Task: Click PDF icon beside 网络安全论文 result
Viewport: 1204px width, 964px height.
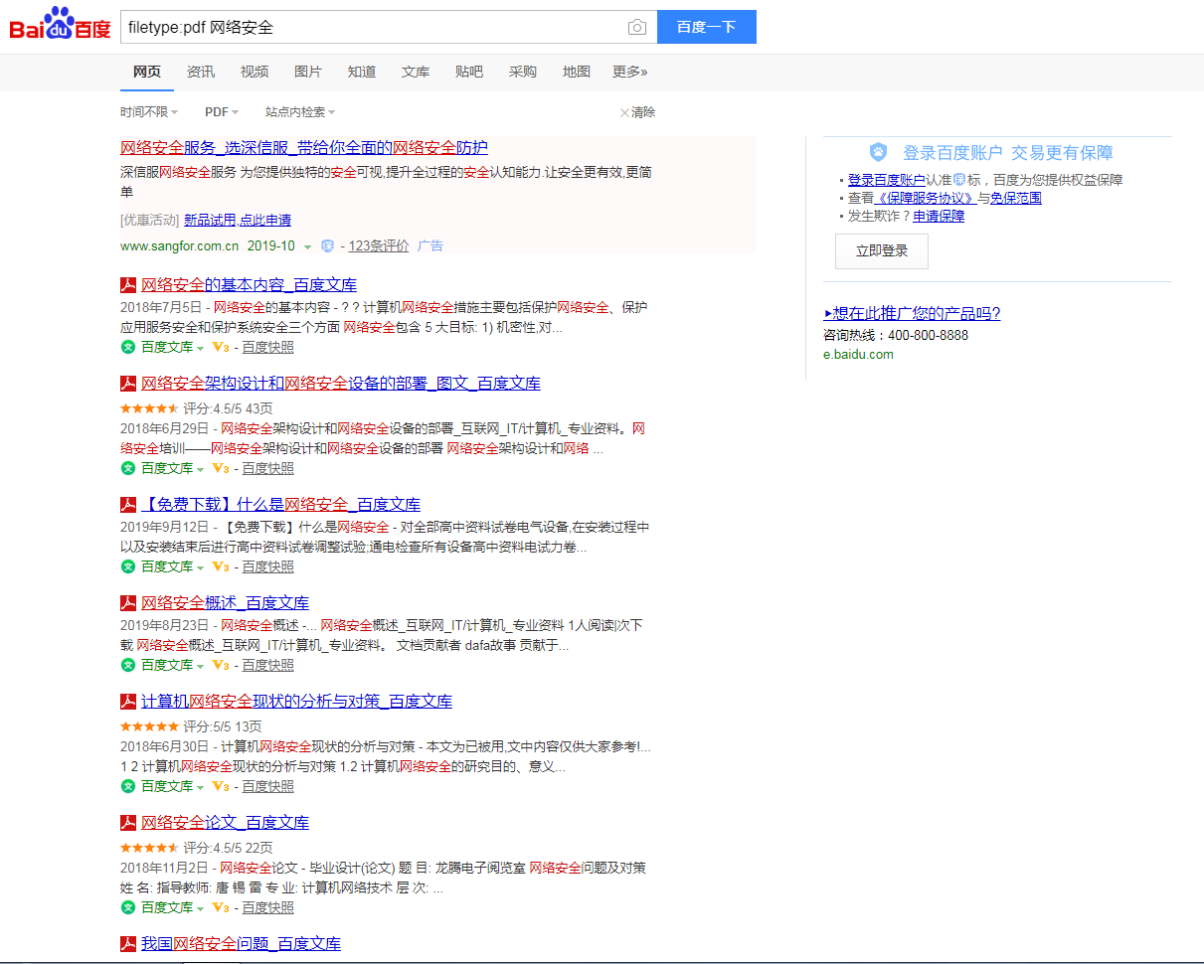Action: tap(128, 823)
